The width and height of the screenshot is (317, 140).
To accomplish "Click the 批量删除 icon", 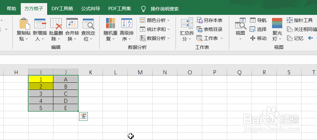I will pos(56,24).
